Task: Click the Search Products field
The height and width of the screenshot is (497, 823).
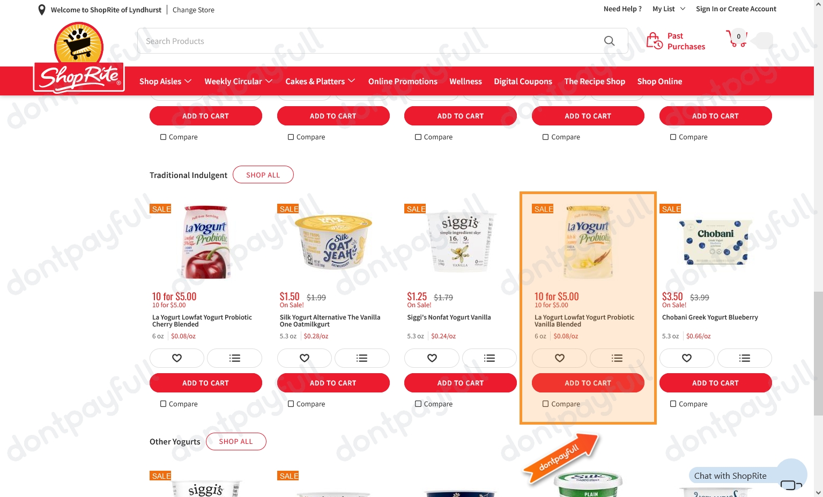Action: click(x=370, y=41)
